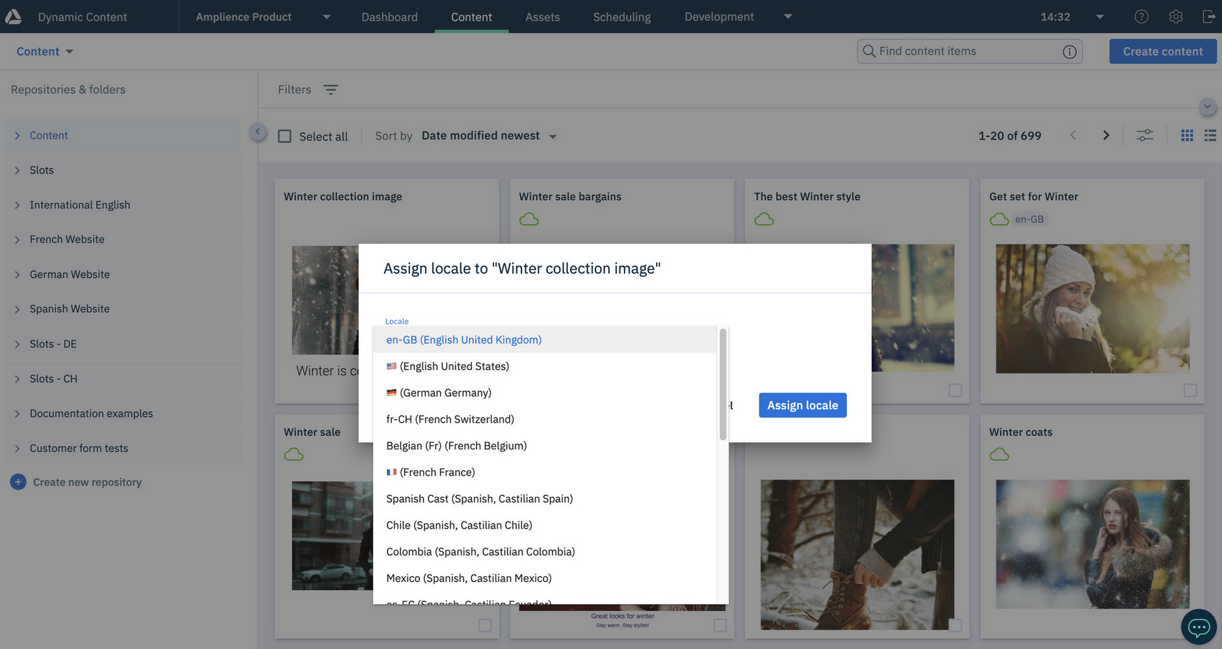Viewport: 1222px width, 649px height.
Task: Click the log out icon
Action: [1209, 17]
